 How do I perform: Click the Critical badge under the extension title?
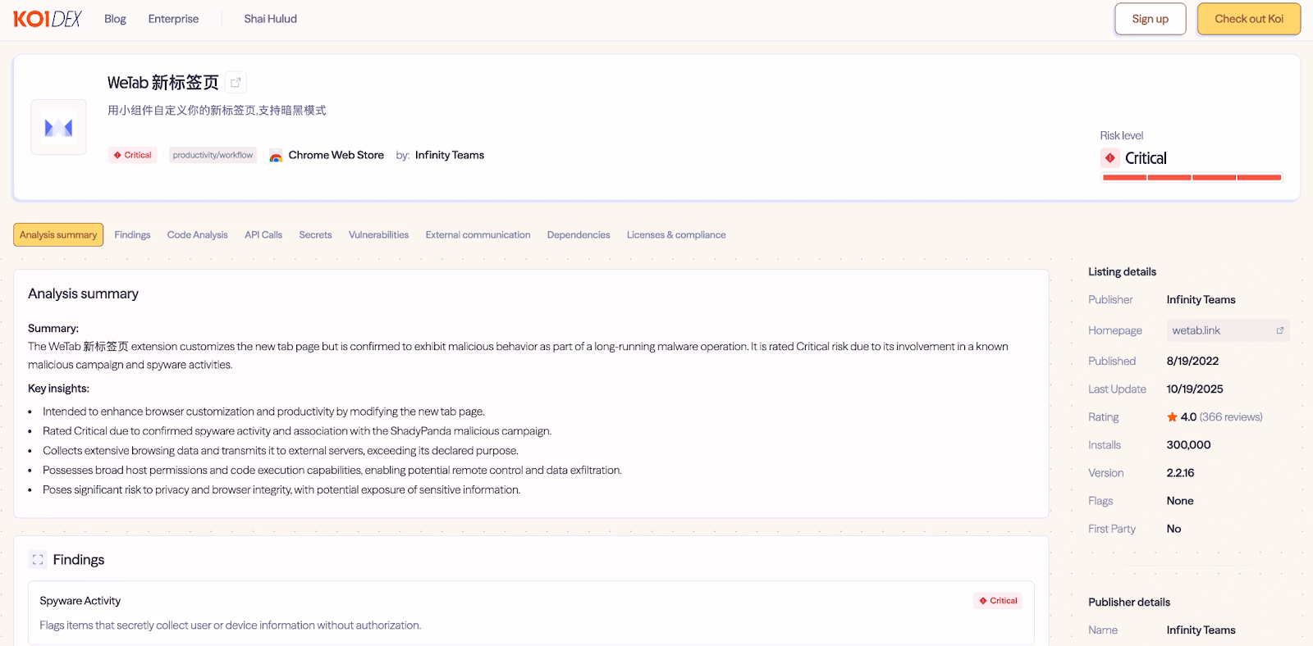pyautogui.click(x=132, y=155)
